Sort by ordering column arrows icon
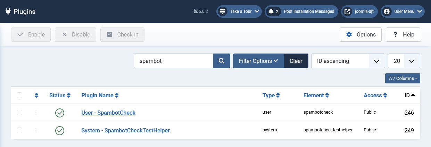Screen dimensions: 431x147 [x=36, y=95]
